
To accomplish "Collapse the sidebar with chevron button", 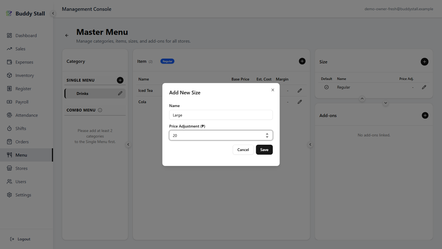I will (x=53, y=13).
